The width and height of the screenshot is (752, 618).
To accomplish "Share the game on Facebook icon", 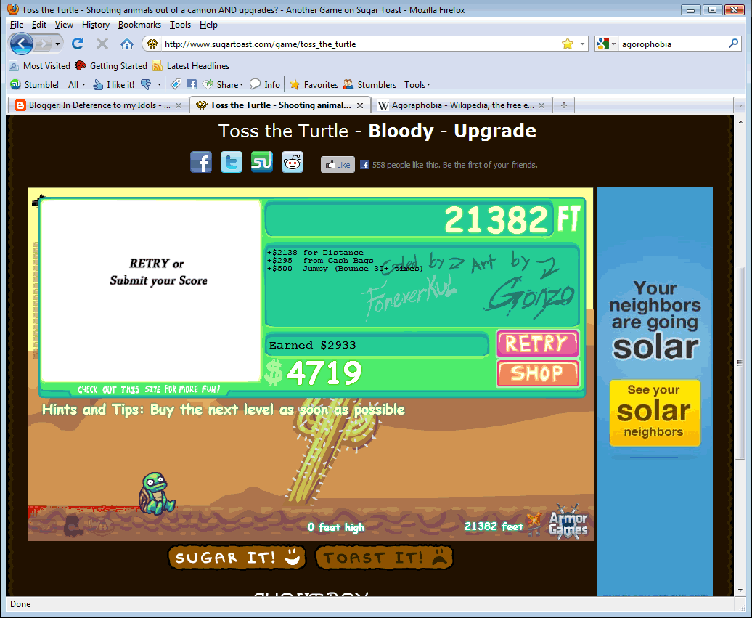I will tap(201, 162).
